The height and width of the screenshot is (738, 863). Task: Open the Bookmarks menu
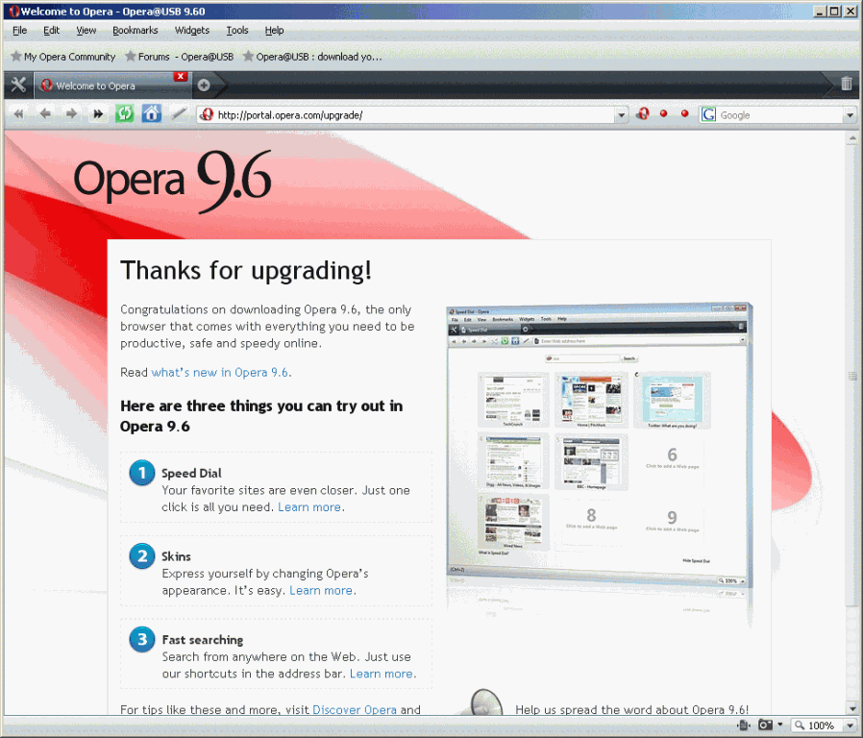[x=135, y=30]
